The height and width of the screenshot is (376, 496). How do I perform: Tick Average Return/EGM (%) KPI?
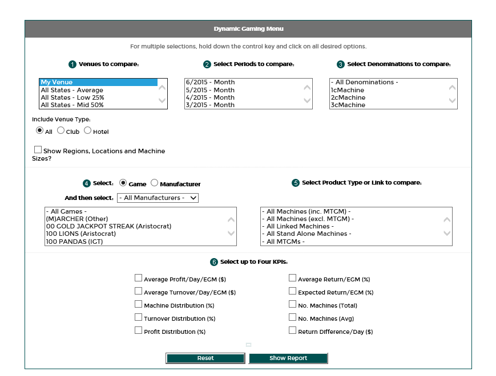293,278
